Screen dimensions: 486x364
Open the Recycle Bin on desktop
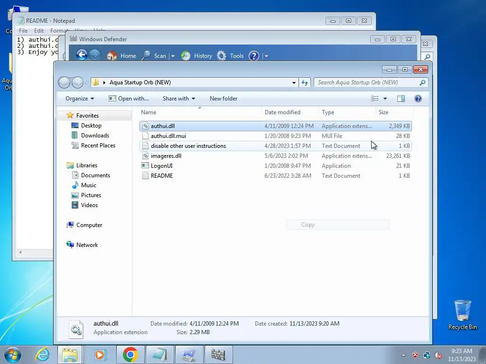(x=462, y=315)
